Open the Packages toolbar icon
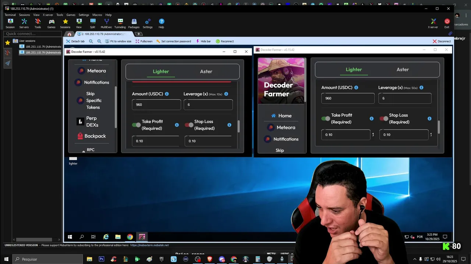The width and height of the screenshot is (471, 264). click(x=134, y=23)
